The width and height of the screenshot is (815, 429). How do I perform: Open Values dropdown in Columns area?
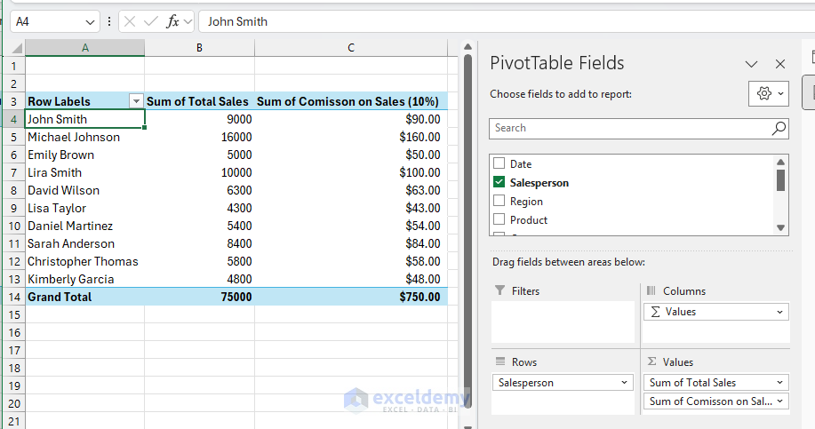click(779, 312)
